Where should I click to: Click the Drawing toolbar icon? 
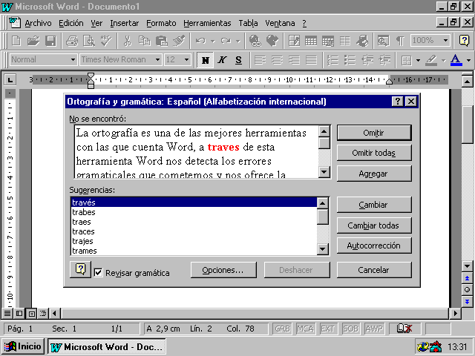pyautogui.click(x=362, y=41)
